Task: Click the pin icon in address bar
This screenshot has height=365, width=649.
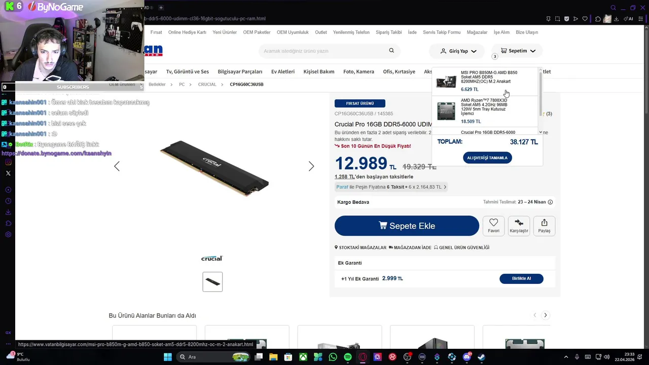Action: pos(548,19)
